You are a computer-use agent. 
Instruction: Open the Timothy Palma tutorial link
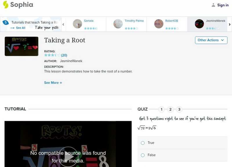[134, 21]
